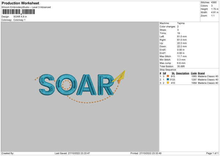220x156 pixels.
Task: Select the Machine value 'Tajima'
Action: (x=181, y=23)
